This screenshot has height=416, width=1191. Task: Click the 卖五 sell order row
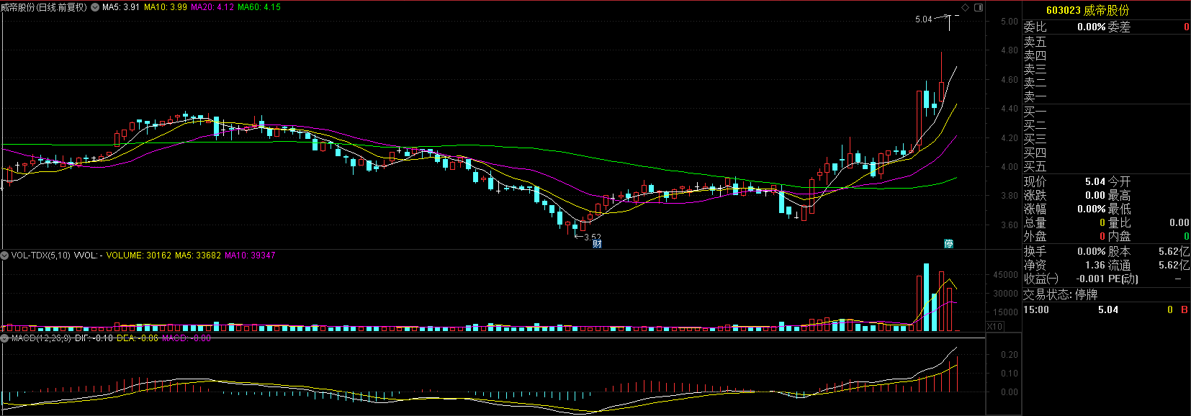click(1035, 42)
